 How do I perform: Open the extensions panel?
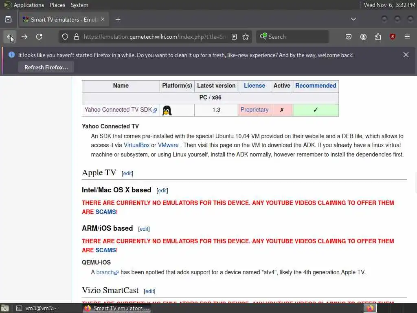point(378,37)
